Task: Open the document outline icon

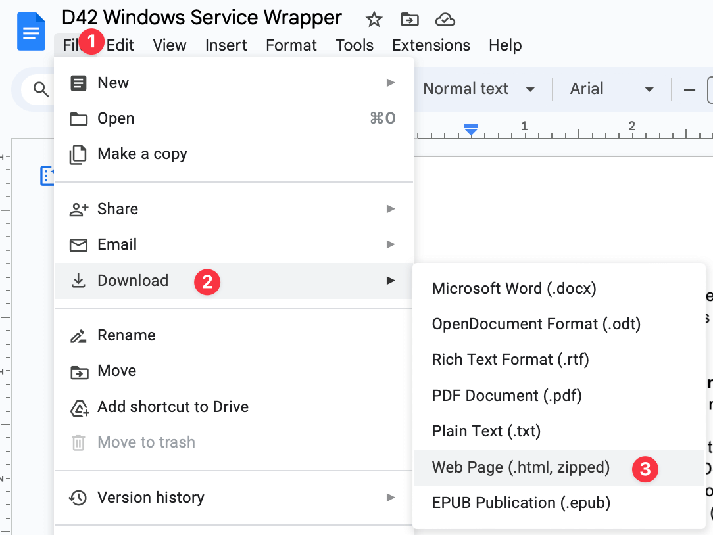Action: 47,175
